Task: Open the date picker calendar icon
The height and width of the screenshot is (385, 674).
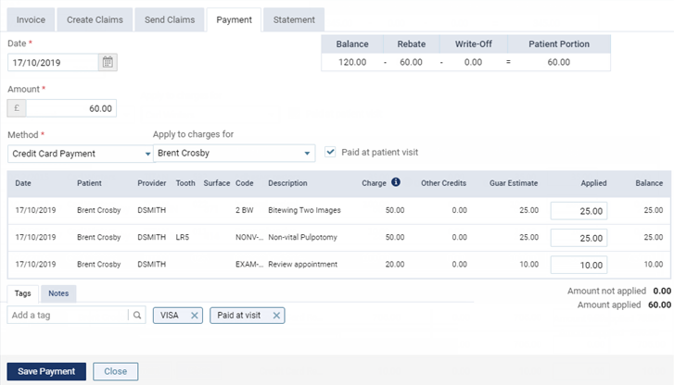Action: point(108,62)
